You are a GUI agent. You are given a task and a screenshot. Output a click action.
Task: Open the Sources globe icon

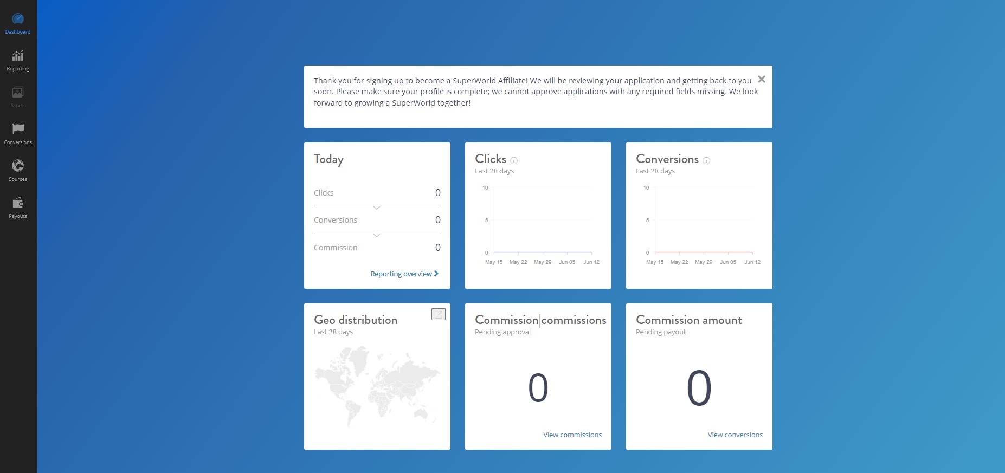18,166
